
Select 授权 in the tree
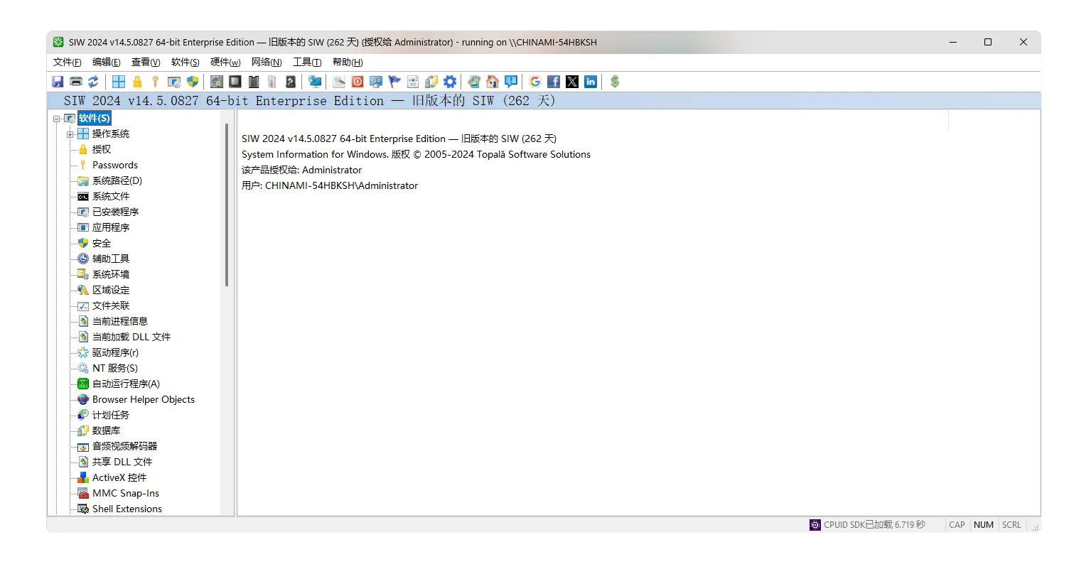click(x=102, y=149)
